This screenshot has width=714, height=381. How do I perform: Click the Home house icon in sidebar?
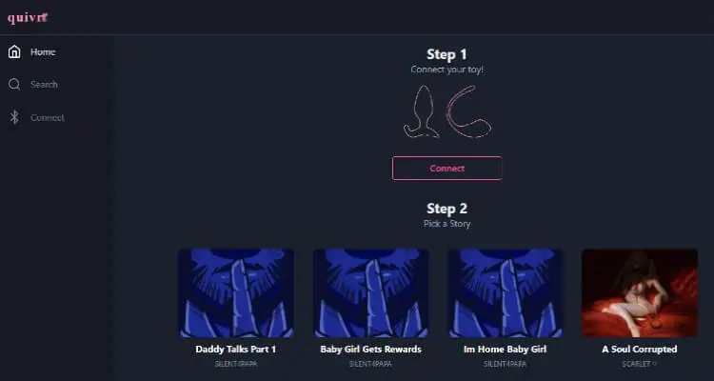click(x=14, y=52)
